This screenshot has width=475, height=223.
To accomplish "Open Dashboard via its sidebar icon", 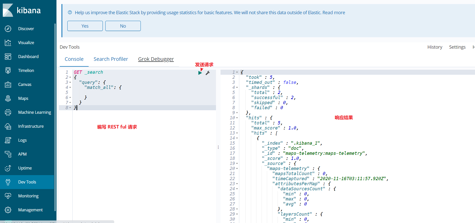I will click(x=8, y=57).
